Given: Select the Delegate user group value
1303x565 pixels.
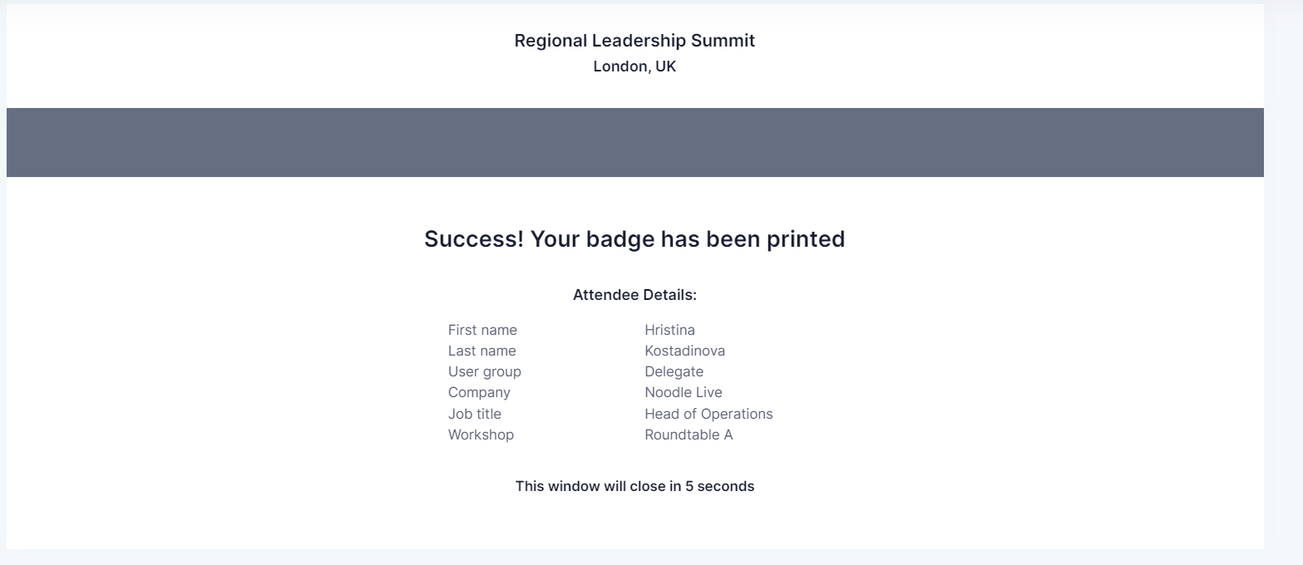Looking at the screenshot, I should coord(674,371).
